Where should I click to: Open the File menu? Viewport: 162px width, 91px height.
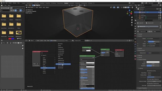[4, 3]
